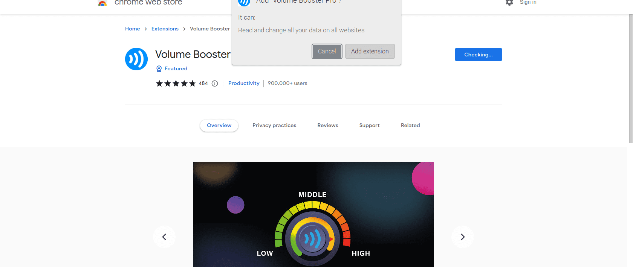The width and height of the screenshot is (633, 267).
Task: Go to next screenshot with right arrow
Action: (463, 237)
